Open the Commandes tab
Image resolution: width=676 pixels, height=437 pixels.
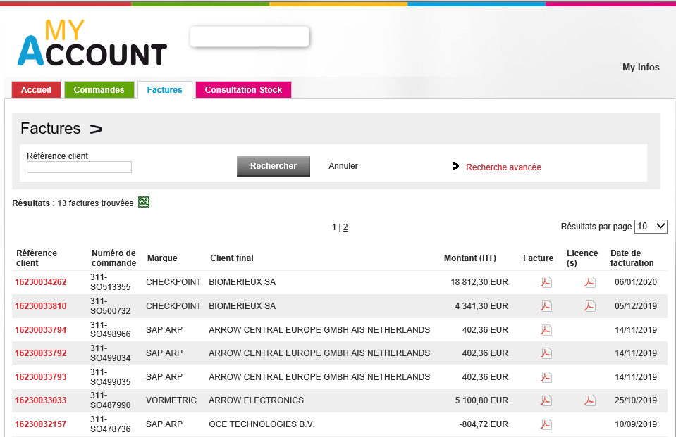99,90
